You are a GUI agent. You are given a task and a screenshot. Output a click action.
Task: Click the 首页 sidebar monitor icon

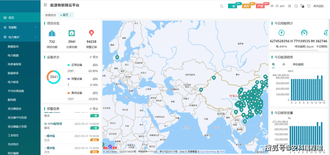point(5,18)
